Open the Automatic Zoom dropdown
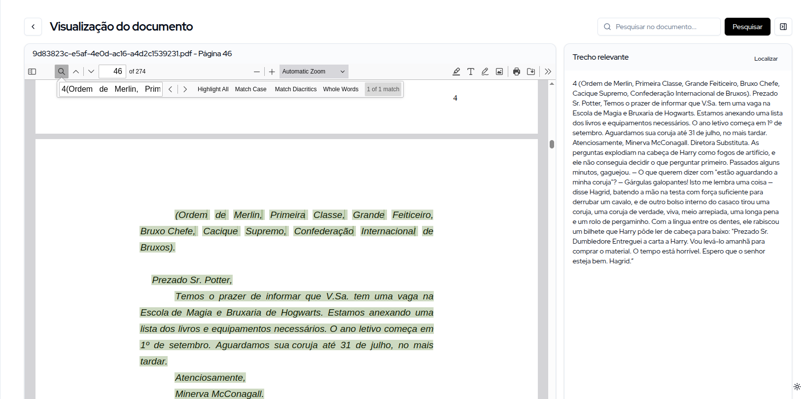Image resolution: width=807 pixels, height=399 pixels. 314,72
